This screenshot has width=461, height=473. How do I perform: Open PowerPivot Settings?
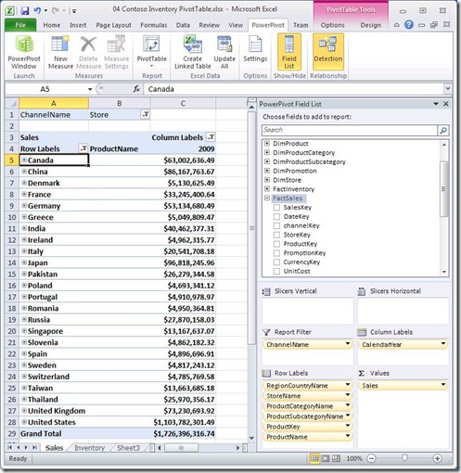255,49
